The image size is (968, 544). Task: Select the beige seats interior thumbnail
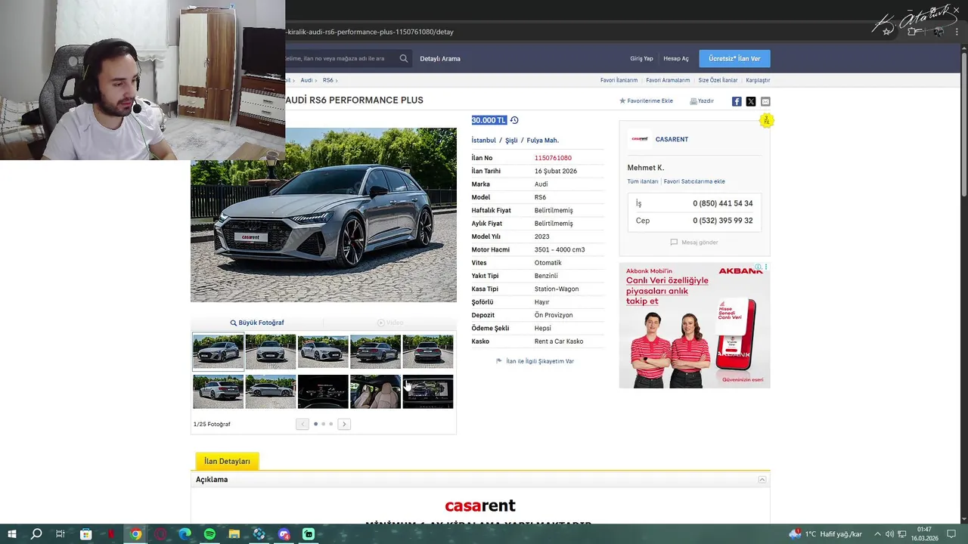(x=375, y=391)
